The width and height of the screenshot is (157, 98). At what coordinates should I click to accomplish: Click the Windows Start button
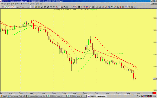coord(3,96)
